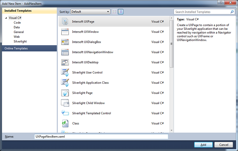Click the "Intersoft UXPage" row text
The height and width of the screenshot is (151, 238).
[83, 22]
